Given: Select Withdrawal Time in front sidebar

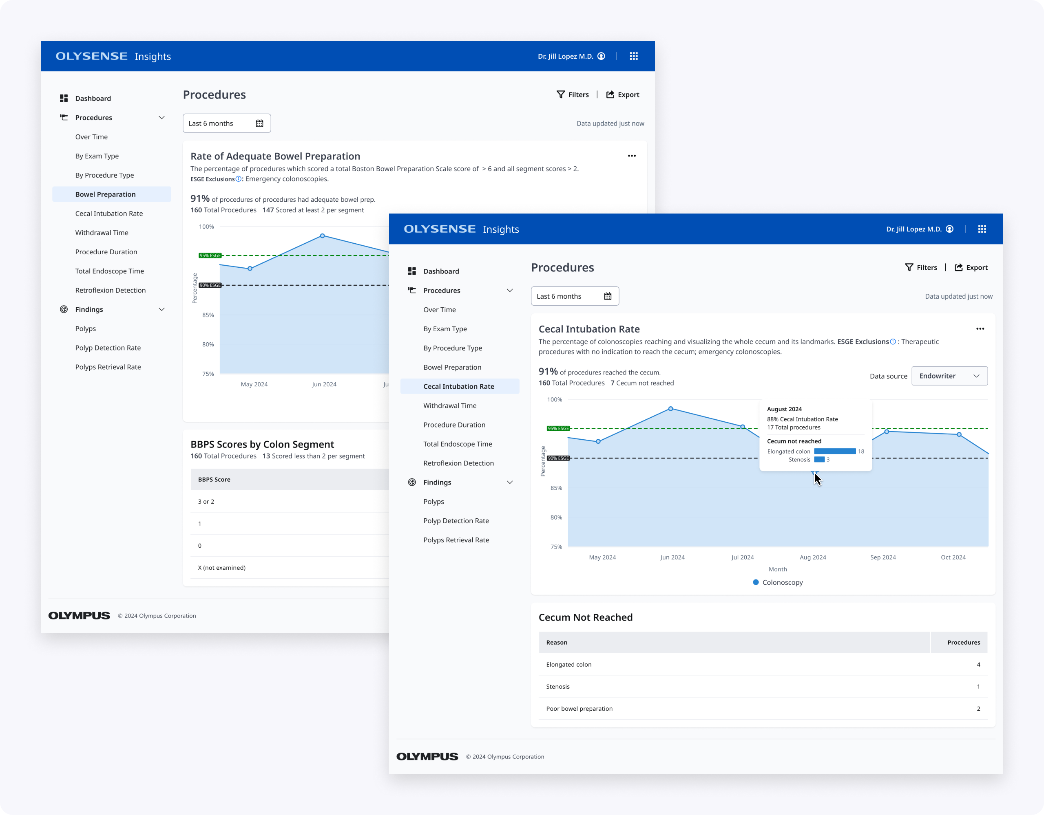Looking at the screenshot, I should [449, 405].
